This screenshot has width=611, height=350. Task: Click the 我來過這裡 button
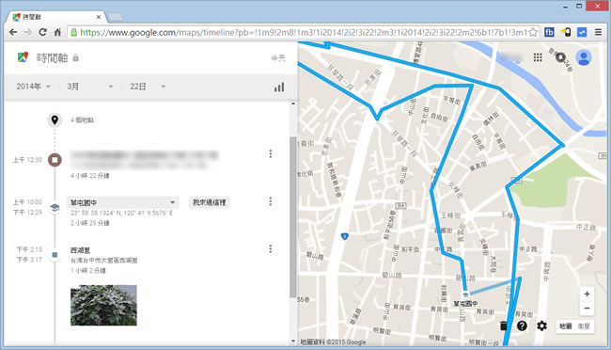[210, 202]
